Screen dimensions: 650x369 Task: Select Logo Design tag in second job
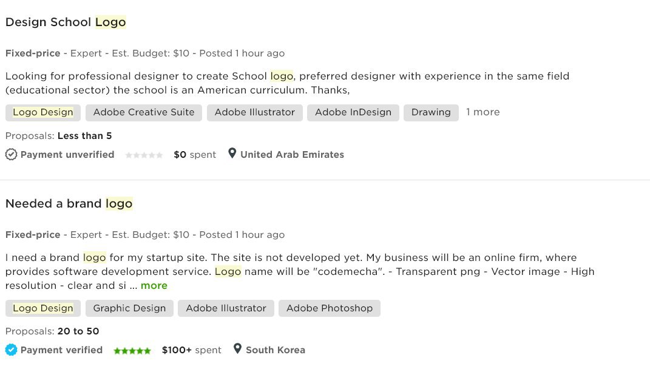coord(43,308)
